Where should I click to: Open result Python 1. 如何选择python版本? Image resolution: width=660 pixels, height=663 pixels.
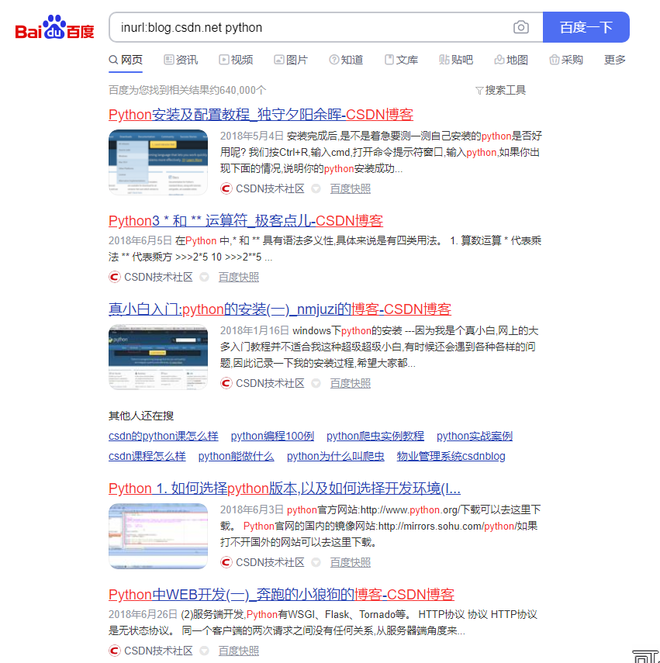(285, 489)
